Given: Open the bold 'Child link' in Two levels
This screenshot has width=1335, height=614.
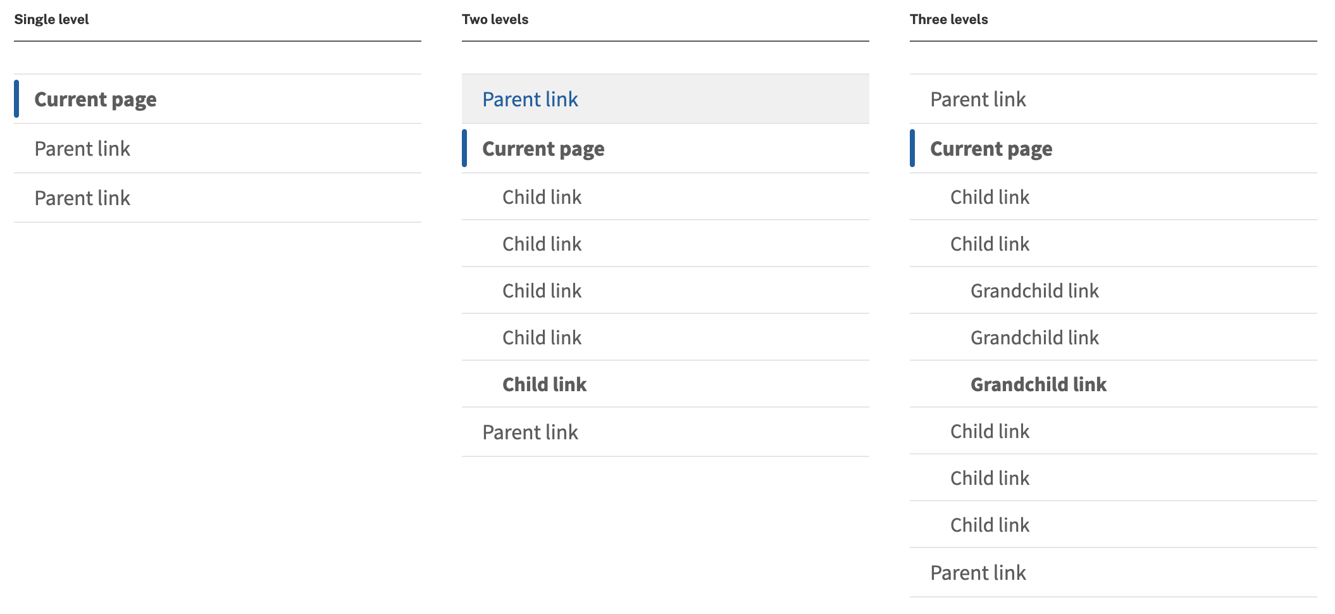Looking at the screenshot, I should [544, 384].
